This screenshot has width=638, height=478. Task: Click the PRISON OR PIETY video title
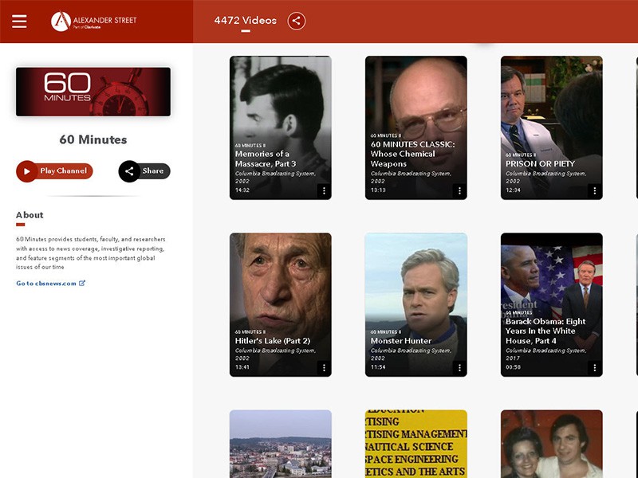tap(540, 164)
